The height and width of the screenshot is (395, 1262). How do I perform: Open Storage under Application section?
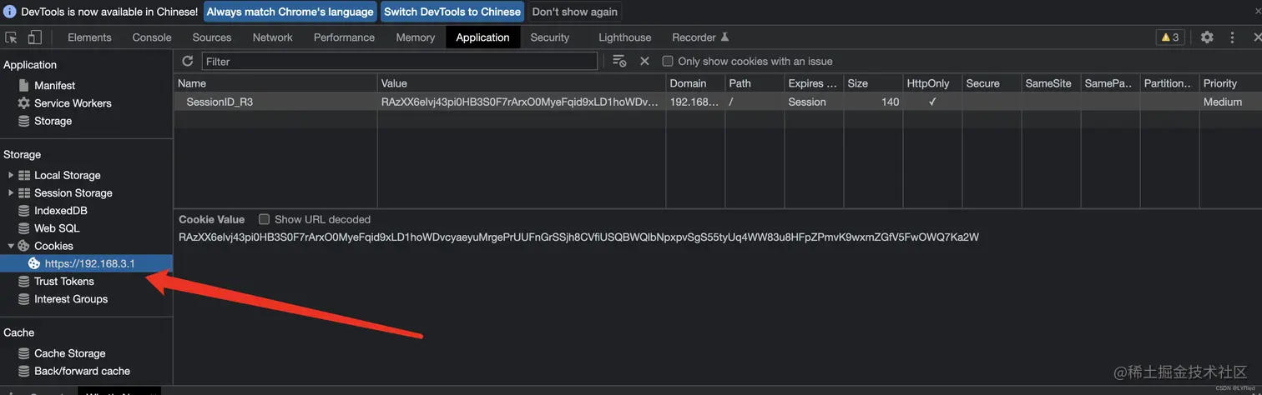point(53,121)
